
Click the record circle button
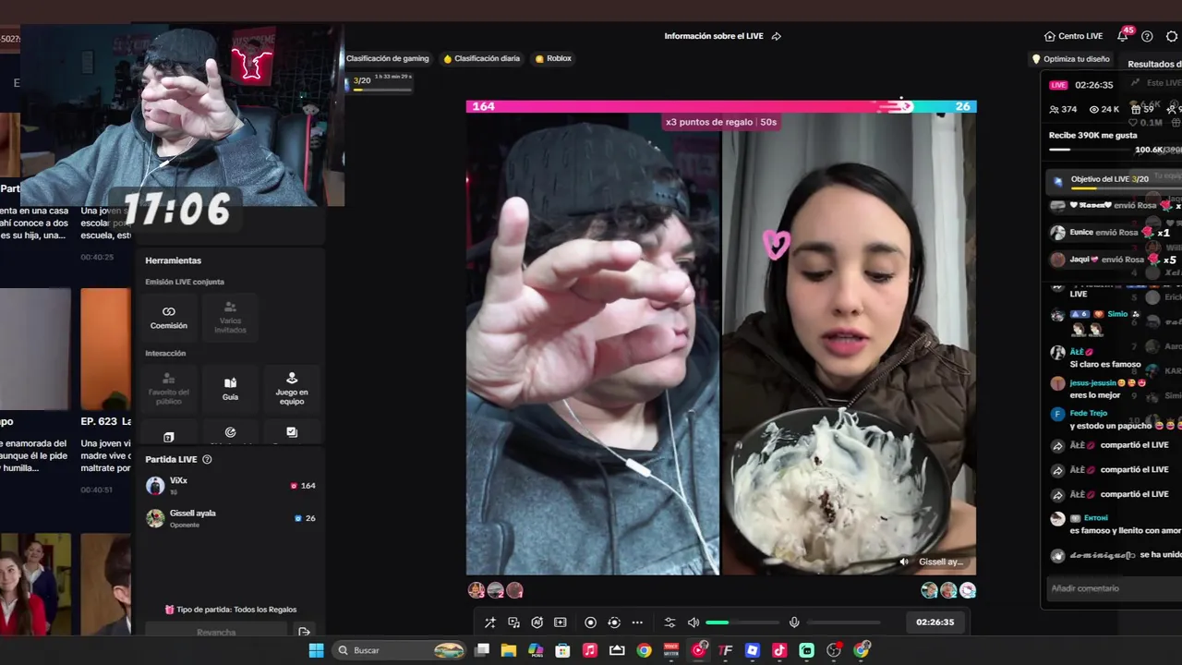[591, 623]
